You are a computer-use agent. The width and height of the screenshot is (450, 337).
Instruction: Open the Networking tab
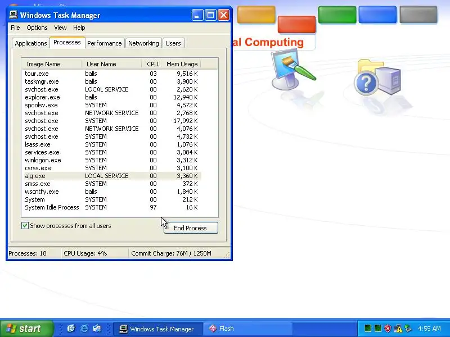coord(143,43)
